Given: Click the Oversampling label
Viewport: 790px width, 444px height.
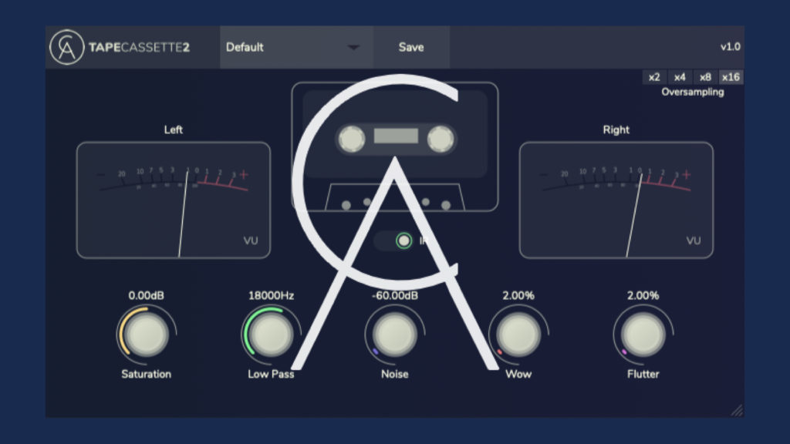Looking at the screenshot, I should [x=693, y=92].
